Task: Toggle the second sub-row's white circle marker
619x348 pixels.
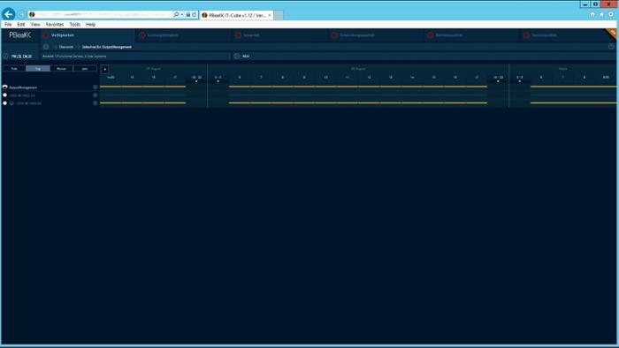Action: pos(5,102)
